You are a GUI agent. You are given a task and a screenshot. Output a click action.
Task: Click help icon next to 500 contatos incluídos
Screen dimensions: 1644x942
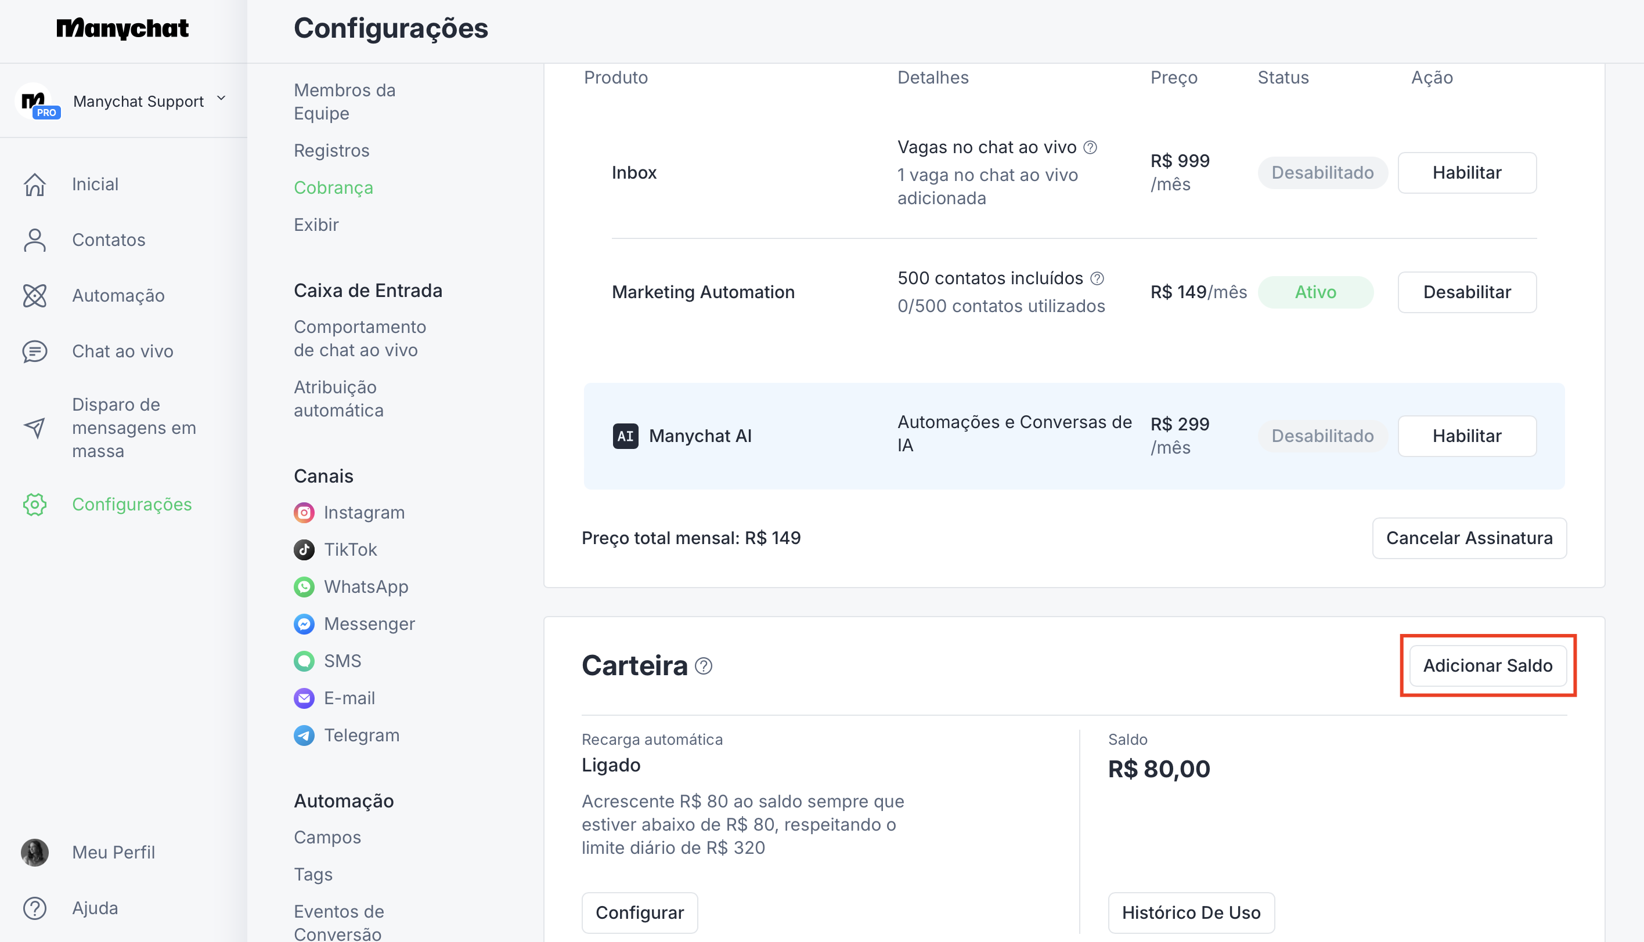[1097, 279]
